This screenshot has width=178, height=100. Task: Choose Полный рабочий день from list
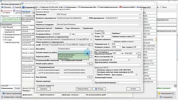click(73, 57)
